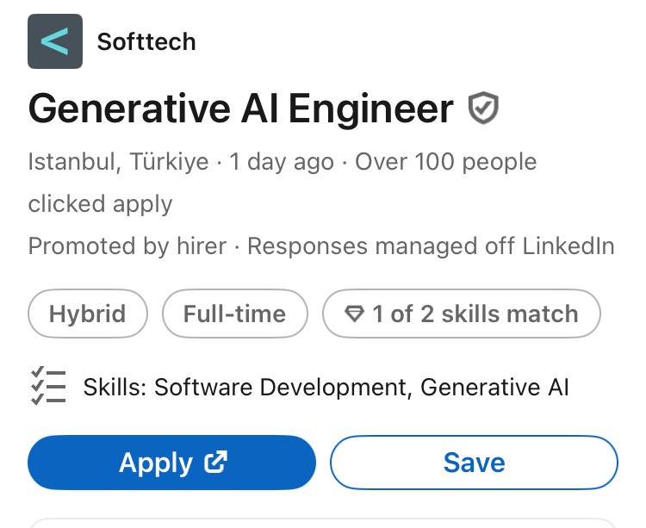Image resolution: width=646 pixels, height=528 pixels.
Task: Click the skills checklist icon
Action: click(48, 387)
